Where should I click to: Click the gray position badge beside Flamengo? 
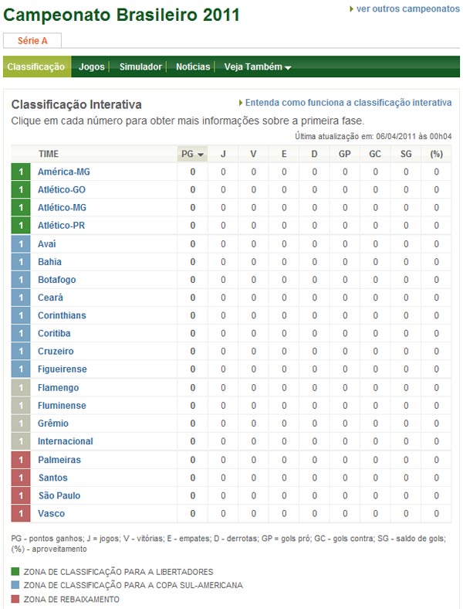pyautogui.click(x=21, y=388)
